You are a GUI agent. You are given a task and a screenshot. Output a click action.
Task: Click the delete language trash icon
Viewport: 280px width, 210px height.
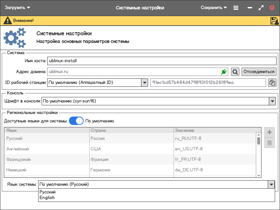(x=269, y=143)
